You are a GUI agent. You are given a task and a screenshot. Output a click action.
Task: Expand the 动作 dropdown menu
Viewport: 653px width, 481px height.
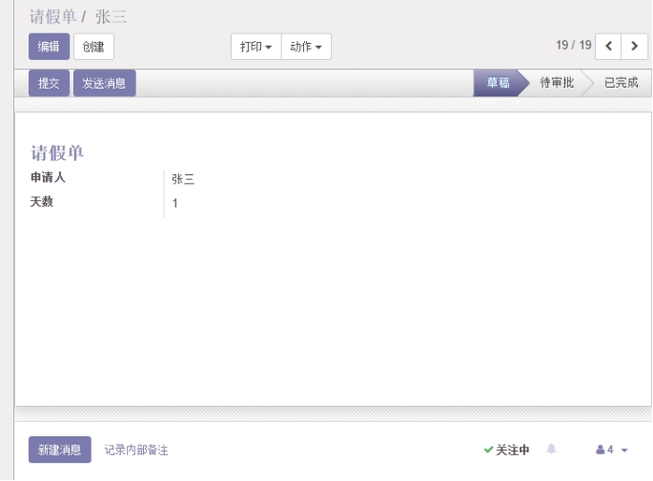click(x=306, y=47)
